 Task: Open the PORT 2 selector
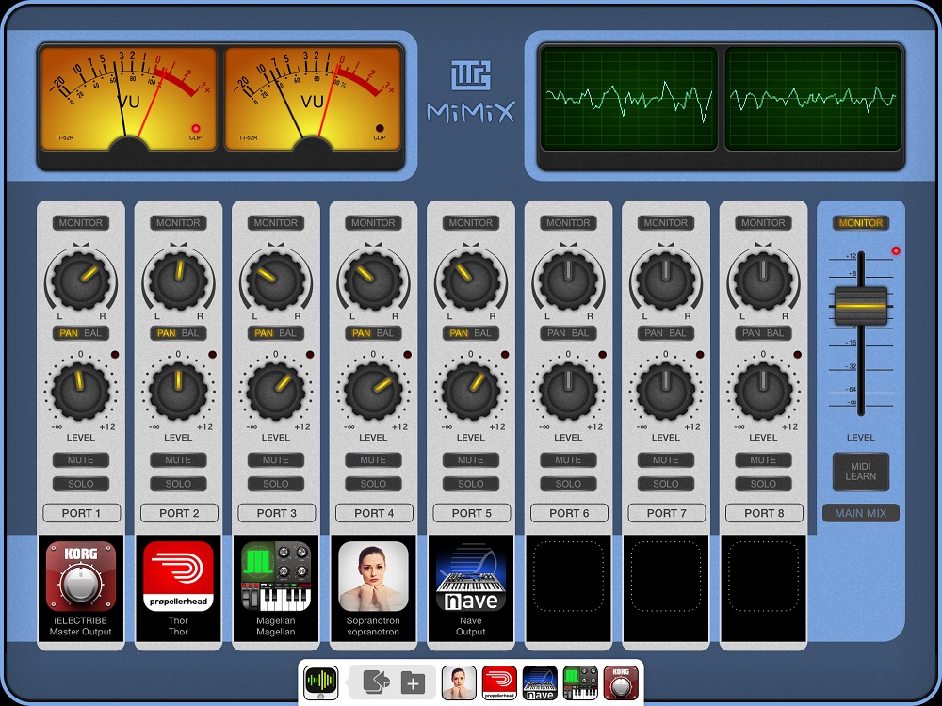pos(179,513)
